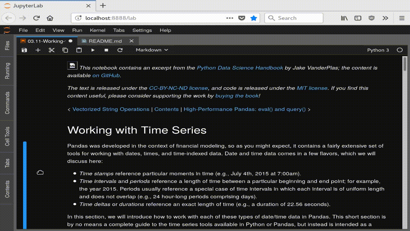Open the cell type Markdown dropdown
Viewport: 410px width, 231px height.
tap(152, 50)
